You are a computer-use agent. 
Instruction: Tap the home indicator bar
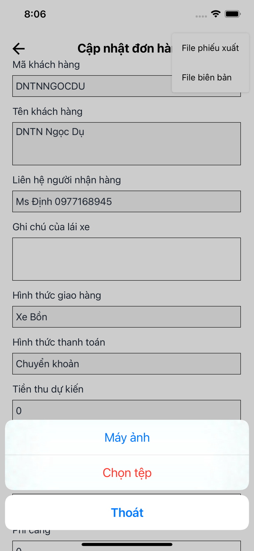tap(127, 545)
